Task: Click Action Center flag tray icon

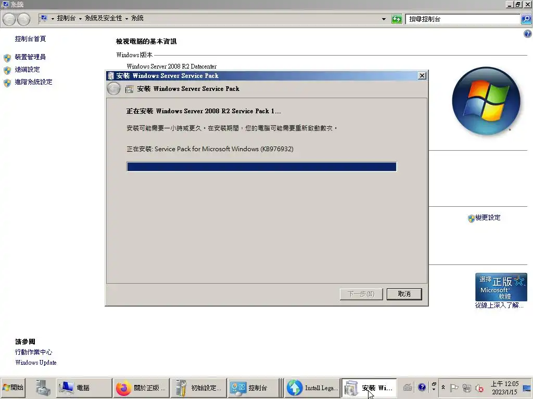Action: (x=454, y=388)
